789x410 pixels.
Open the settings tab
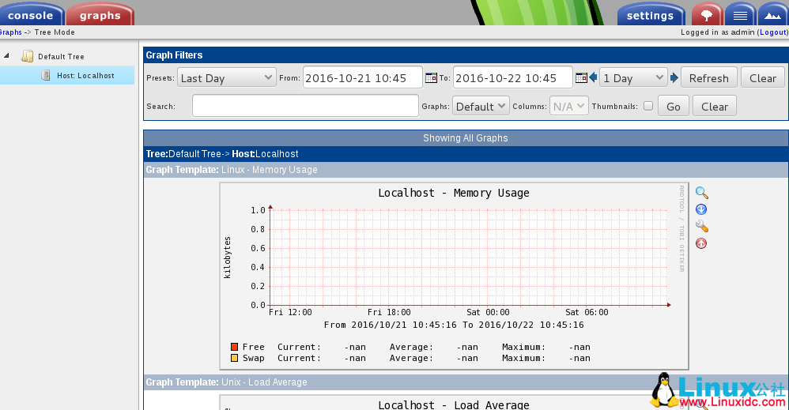(650, 15)
